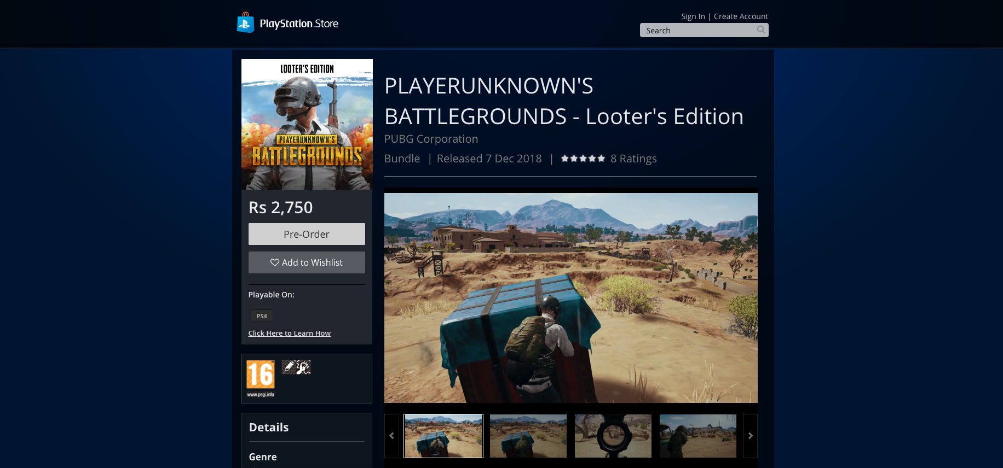Add the game to Wishlist
1003x468 pixels.
click(x=307, y=262)
